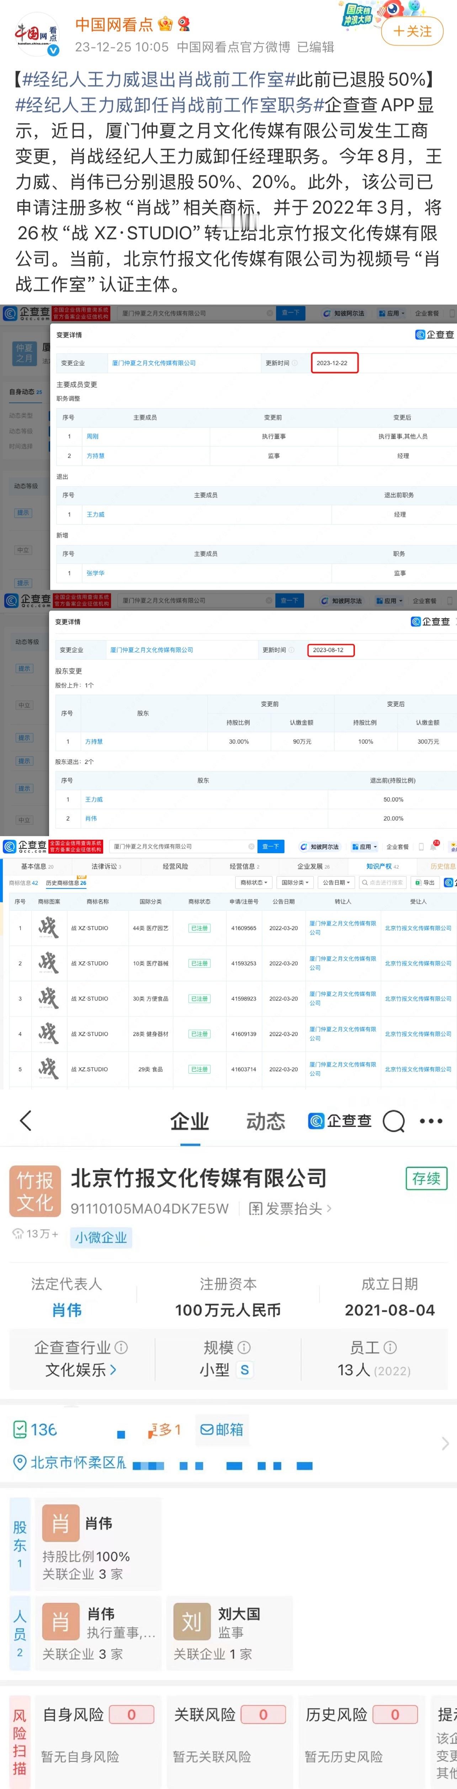Click the 导出 export button
The width and height of the screenshot is (457, 1789).
(x=425, y=883)
